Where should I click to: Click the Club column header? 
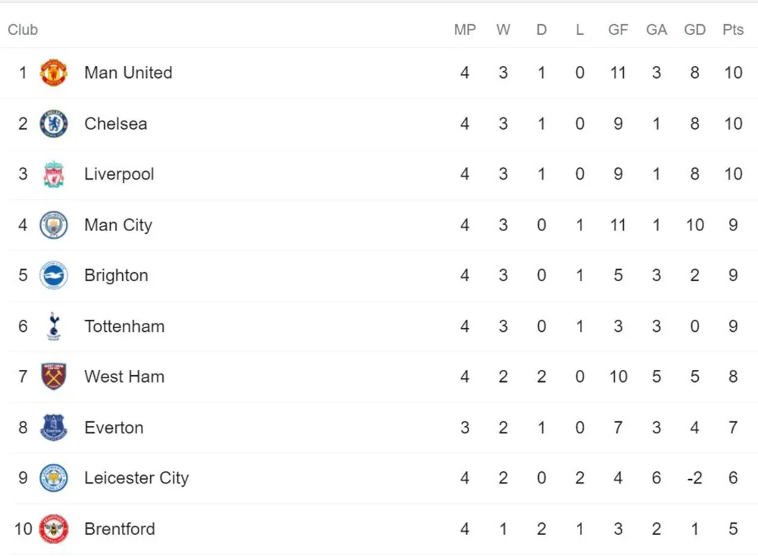23,30
